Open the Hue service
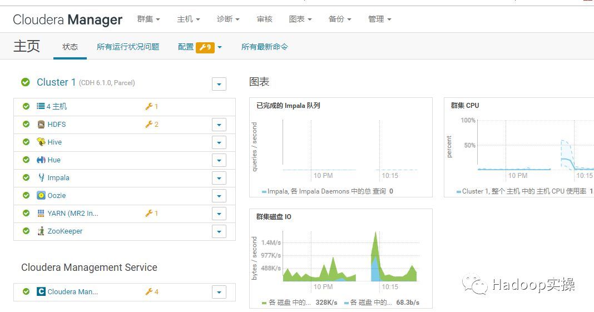This screenshot has width=594, height=312. (x=54, y=160)
